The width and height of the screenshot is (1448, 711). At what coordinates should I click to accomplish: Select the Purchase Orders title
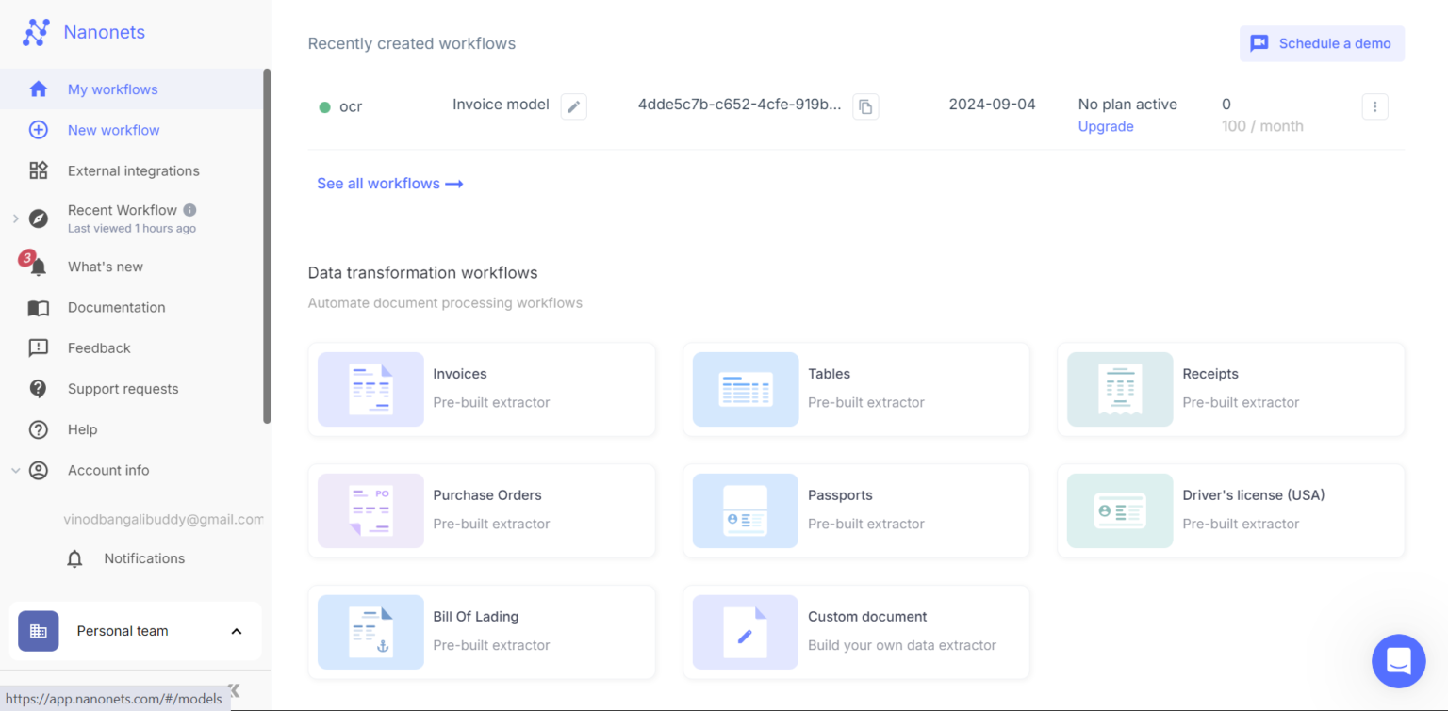coord(487,495)
